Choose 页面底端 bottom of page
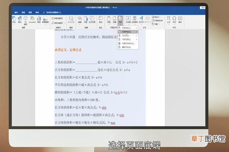 coord(128,32)
